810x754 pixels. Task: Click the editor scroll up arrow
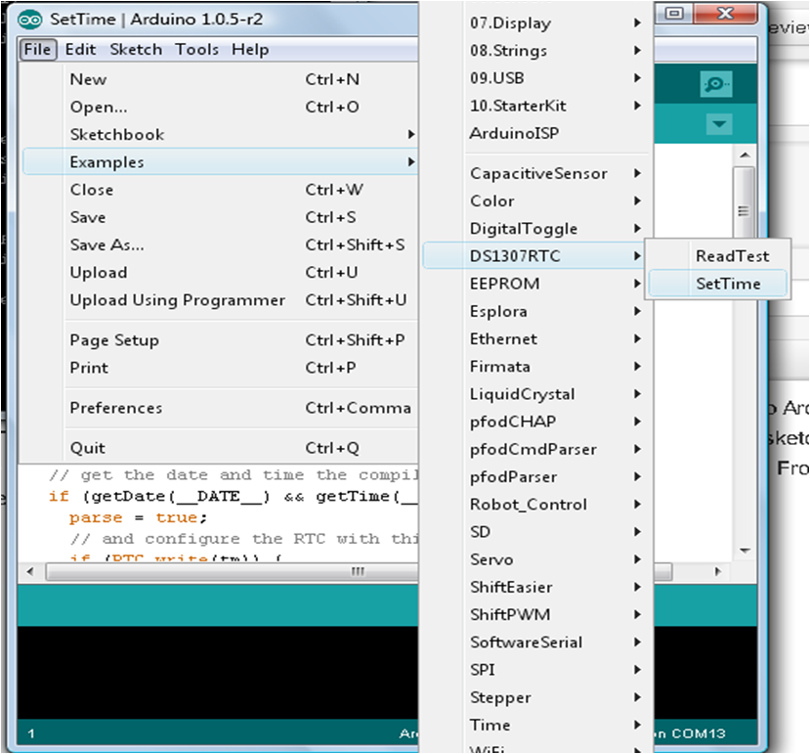click(x=745, y=155)
